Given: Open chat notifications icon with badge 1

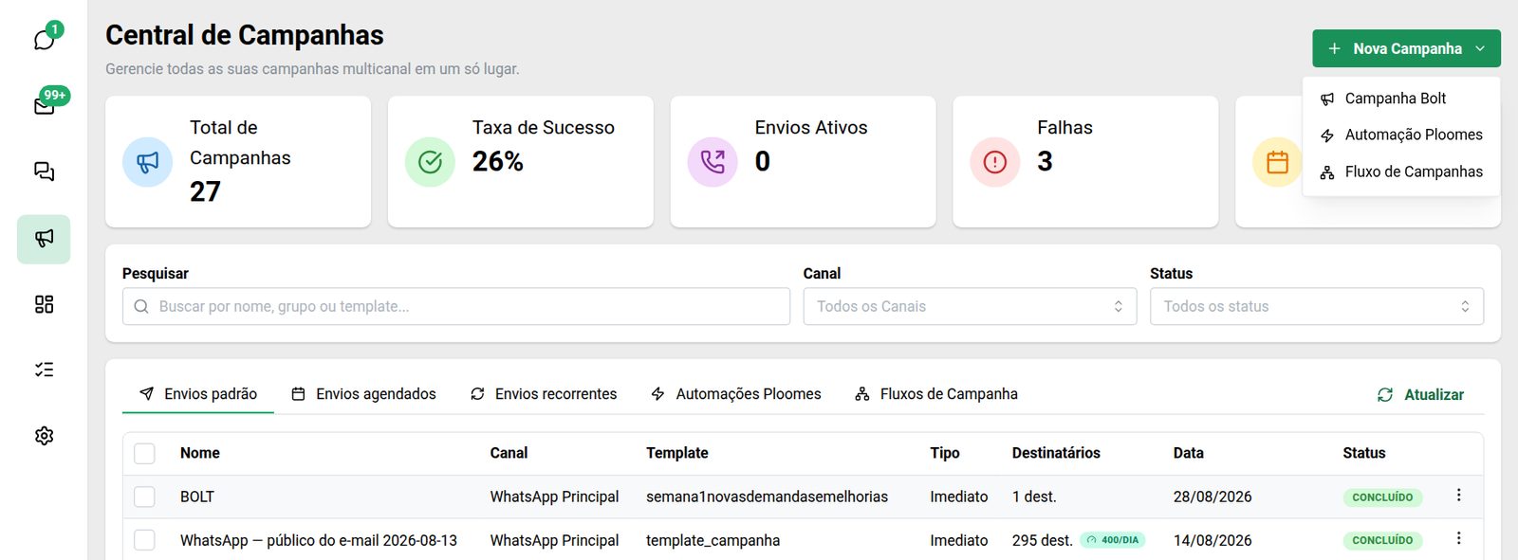Looking at the screenshot, I should [45, 38].
